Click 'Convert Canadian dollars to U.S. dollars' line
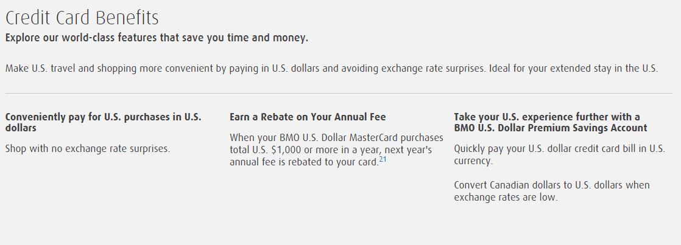The width and height of the screenshot is (681, 245). (x=552, y=185)
